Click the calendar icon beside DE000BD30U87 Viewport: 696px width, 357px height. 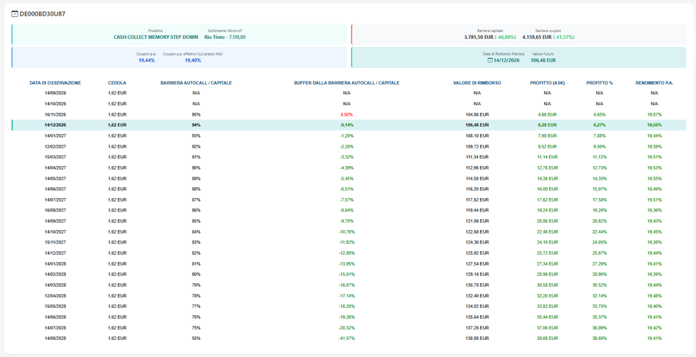(x=14, y=13)
